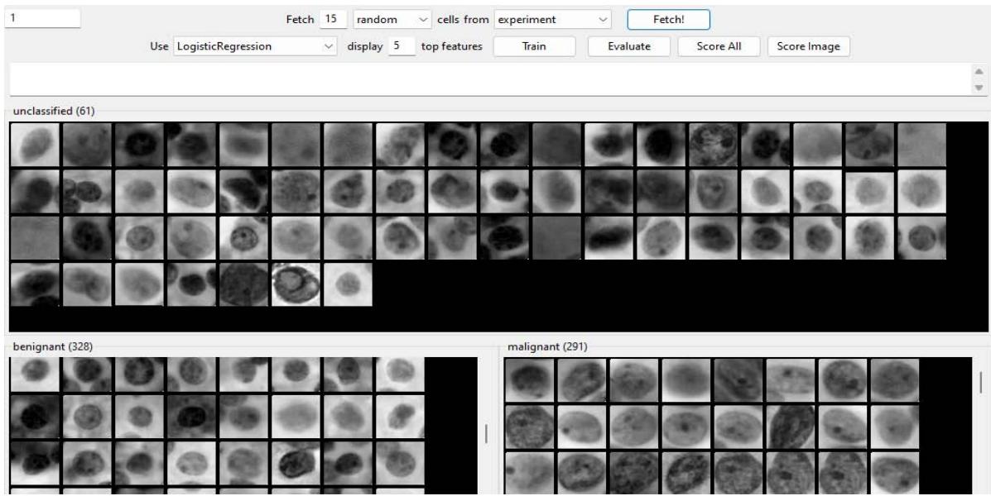Viewport: 991px width, 496px height.
Task: Select the top features number field showing 5
Action: (401, 47)
